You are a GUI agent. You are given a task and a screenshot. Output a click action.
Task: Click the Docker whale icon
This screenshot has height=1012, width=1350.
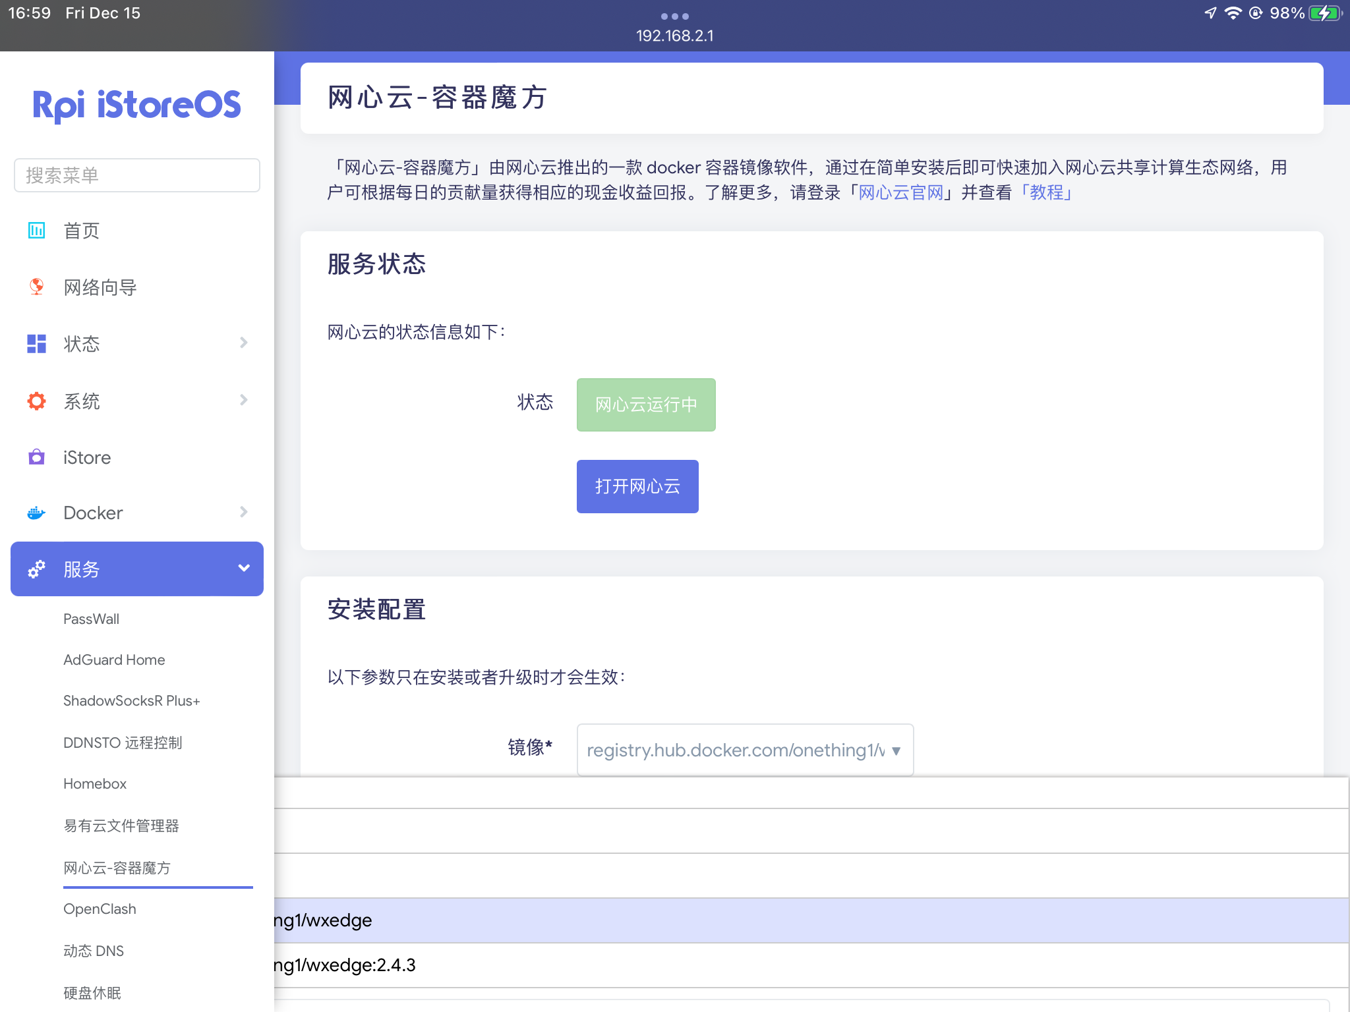pos(36,513)
